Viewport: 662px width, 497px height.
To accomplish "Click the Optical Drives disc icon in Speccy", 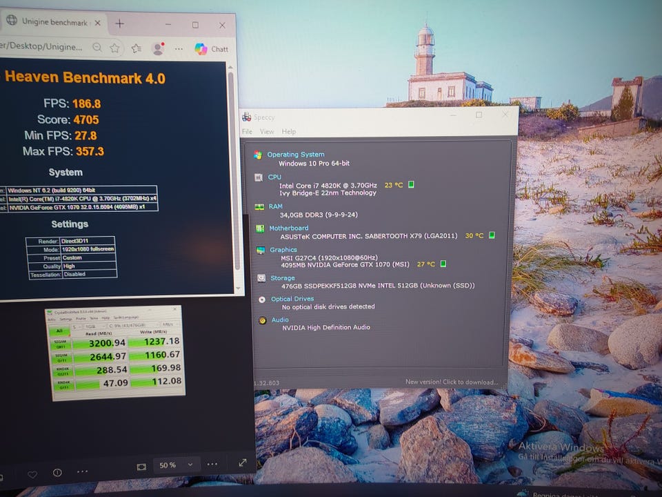I will coord(262,299).
